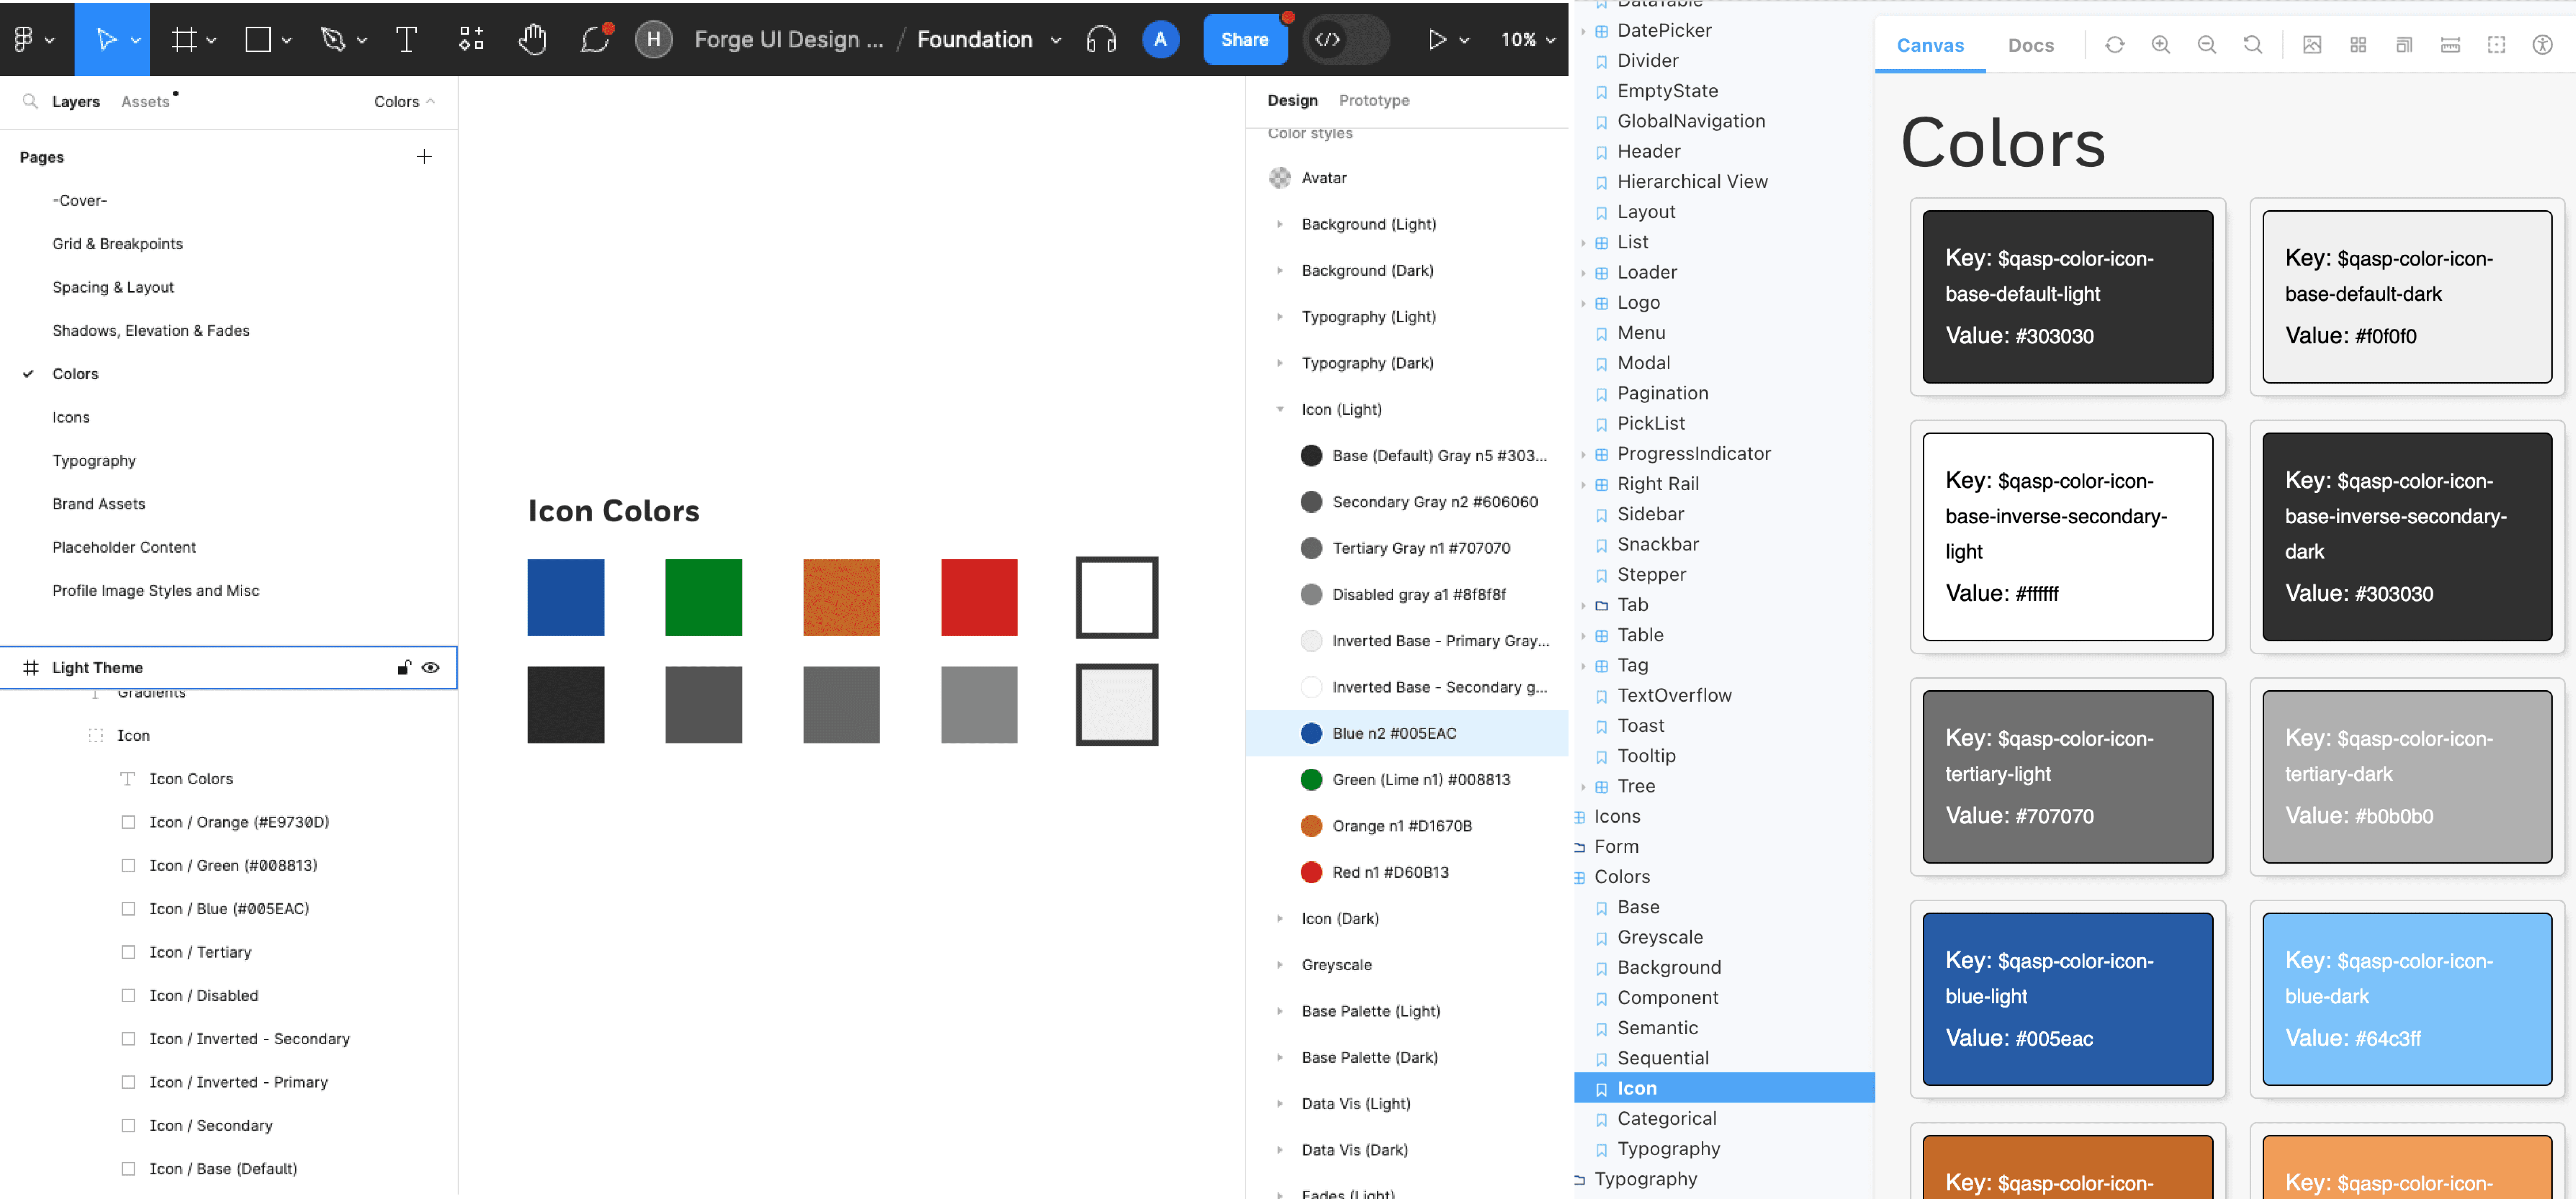2576x1199 pixels.
Task: Switch to the Layers tab
Action: point(76,101)
